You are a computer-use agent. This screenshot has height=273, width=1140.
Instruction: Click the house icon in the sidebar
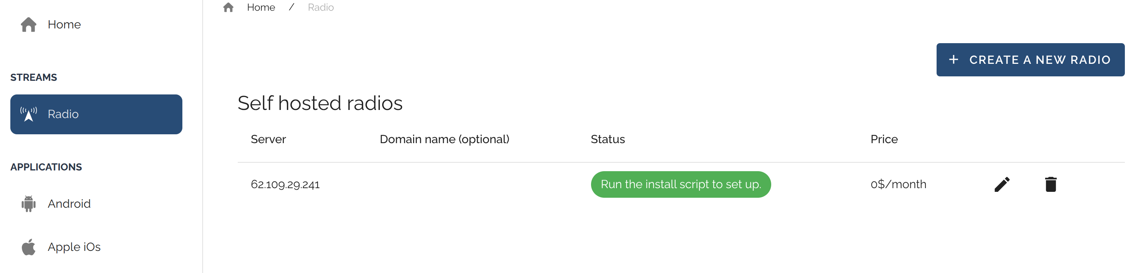tap(28, 24)
